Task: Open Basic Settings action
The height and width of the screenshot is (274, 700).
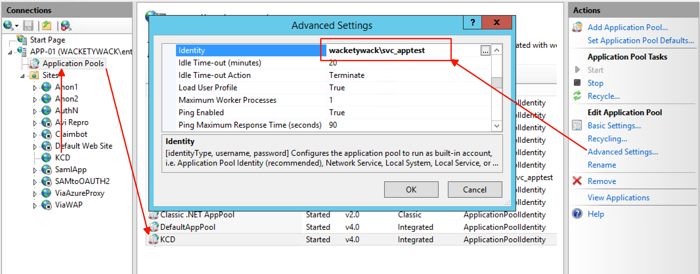Action: (614, 126)
